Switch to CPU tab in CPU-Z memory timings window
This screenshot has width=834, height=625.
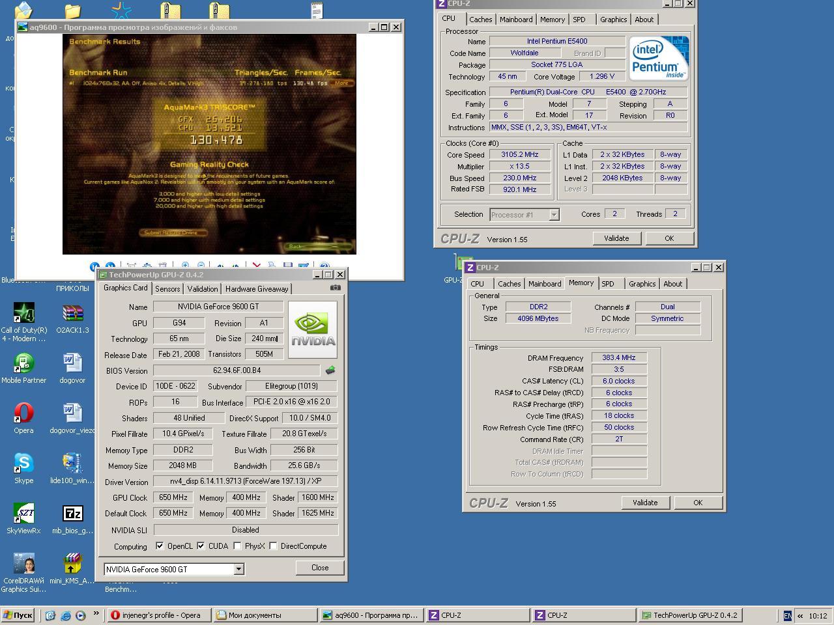click(478, 284)
